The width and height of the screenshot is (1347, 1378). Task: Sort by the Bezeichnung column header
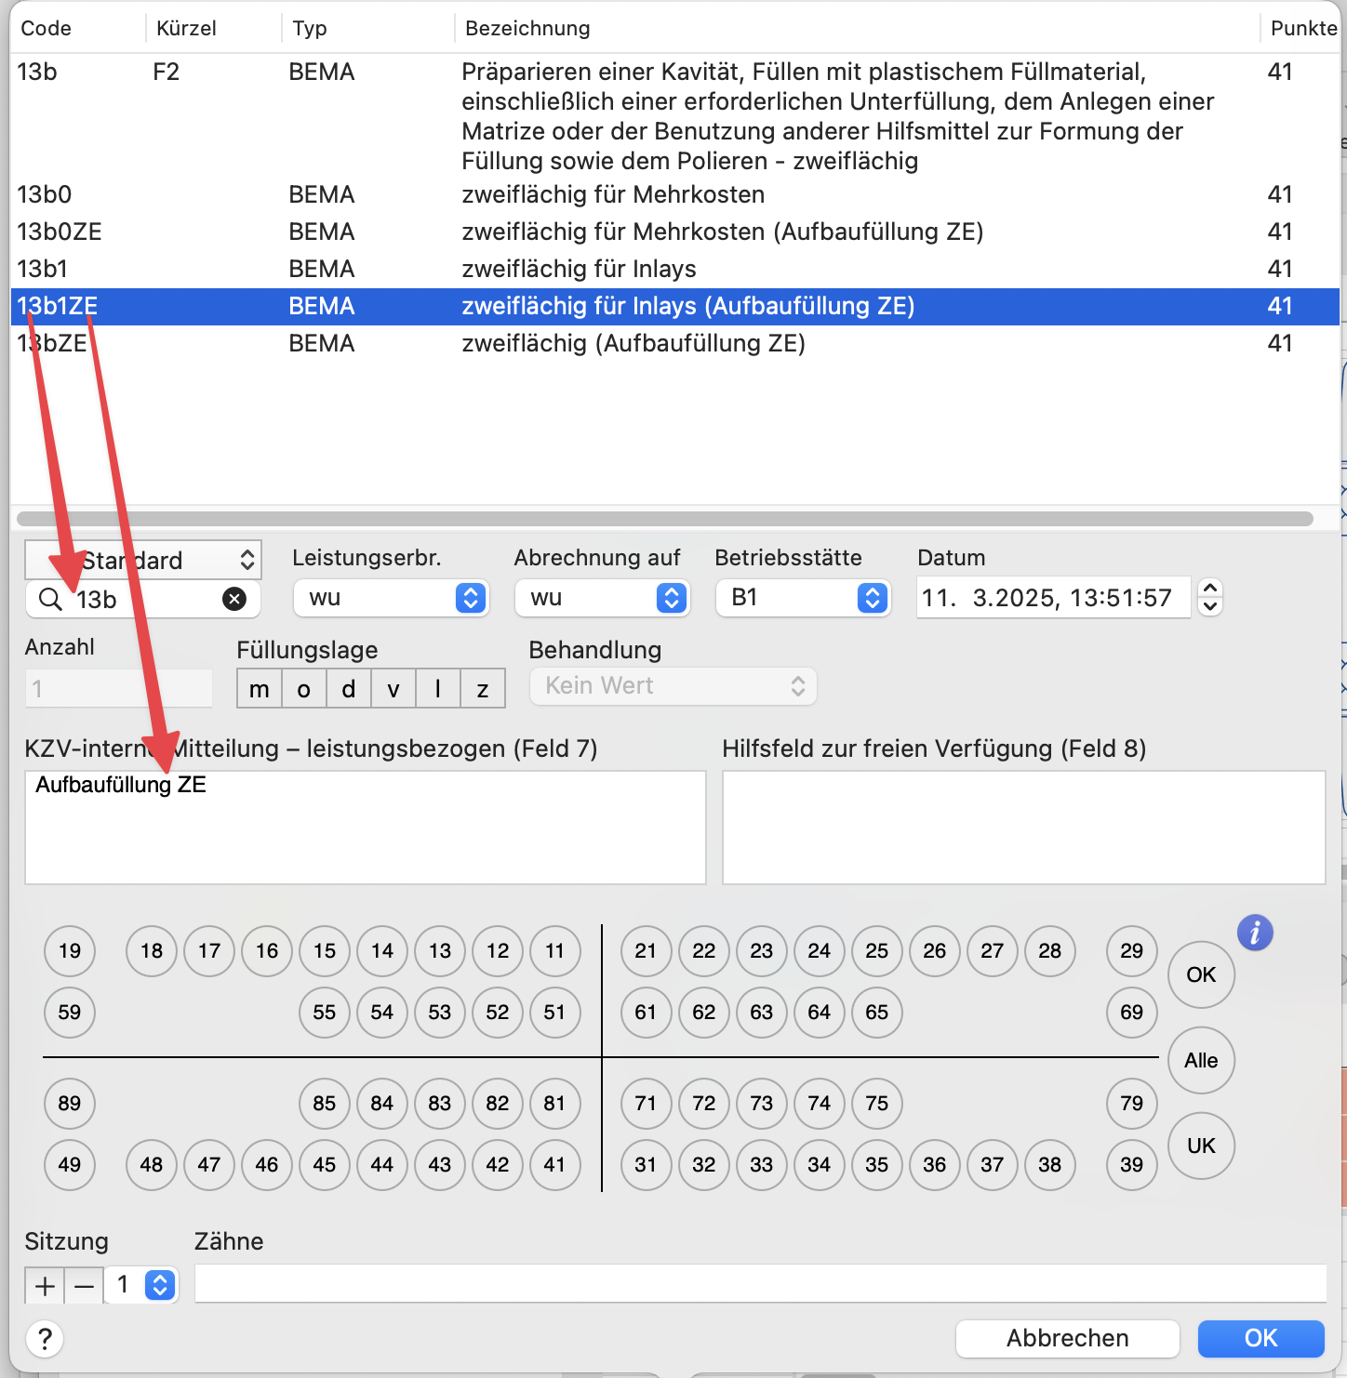pos(856,28)
